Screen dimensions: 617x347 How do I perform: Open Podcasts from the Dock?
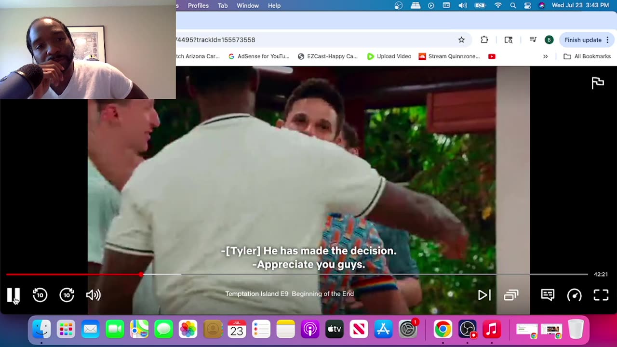click(310, 330)
